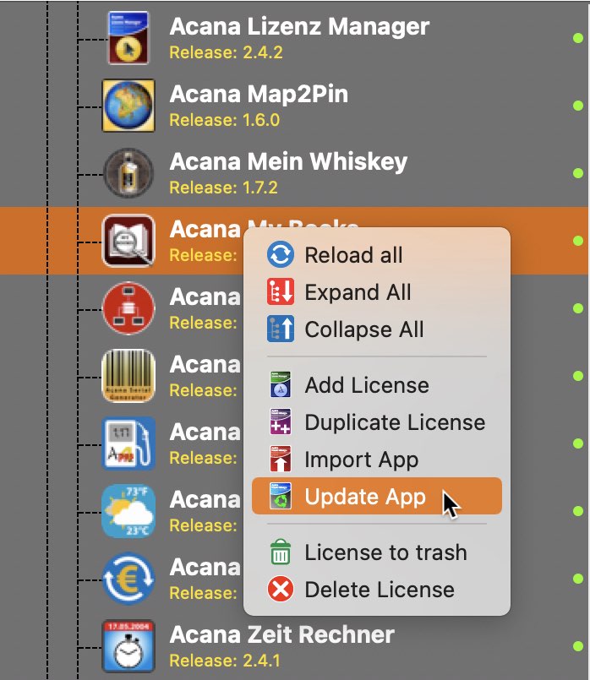Click Duplicate License in the menu
The width and height of the screenshot is (590, 680).
click(x=395, y=422)
